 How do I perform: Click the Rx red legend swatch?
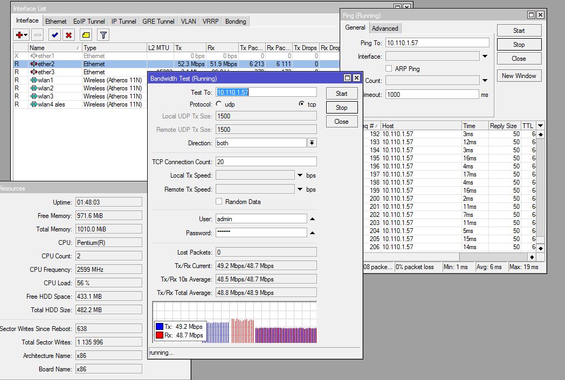160,335
